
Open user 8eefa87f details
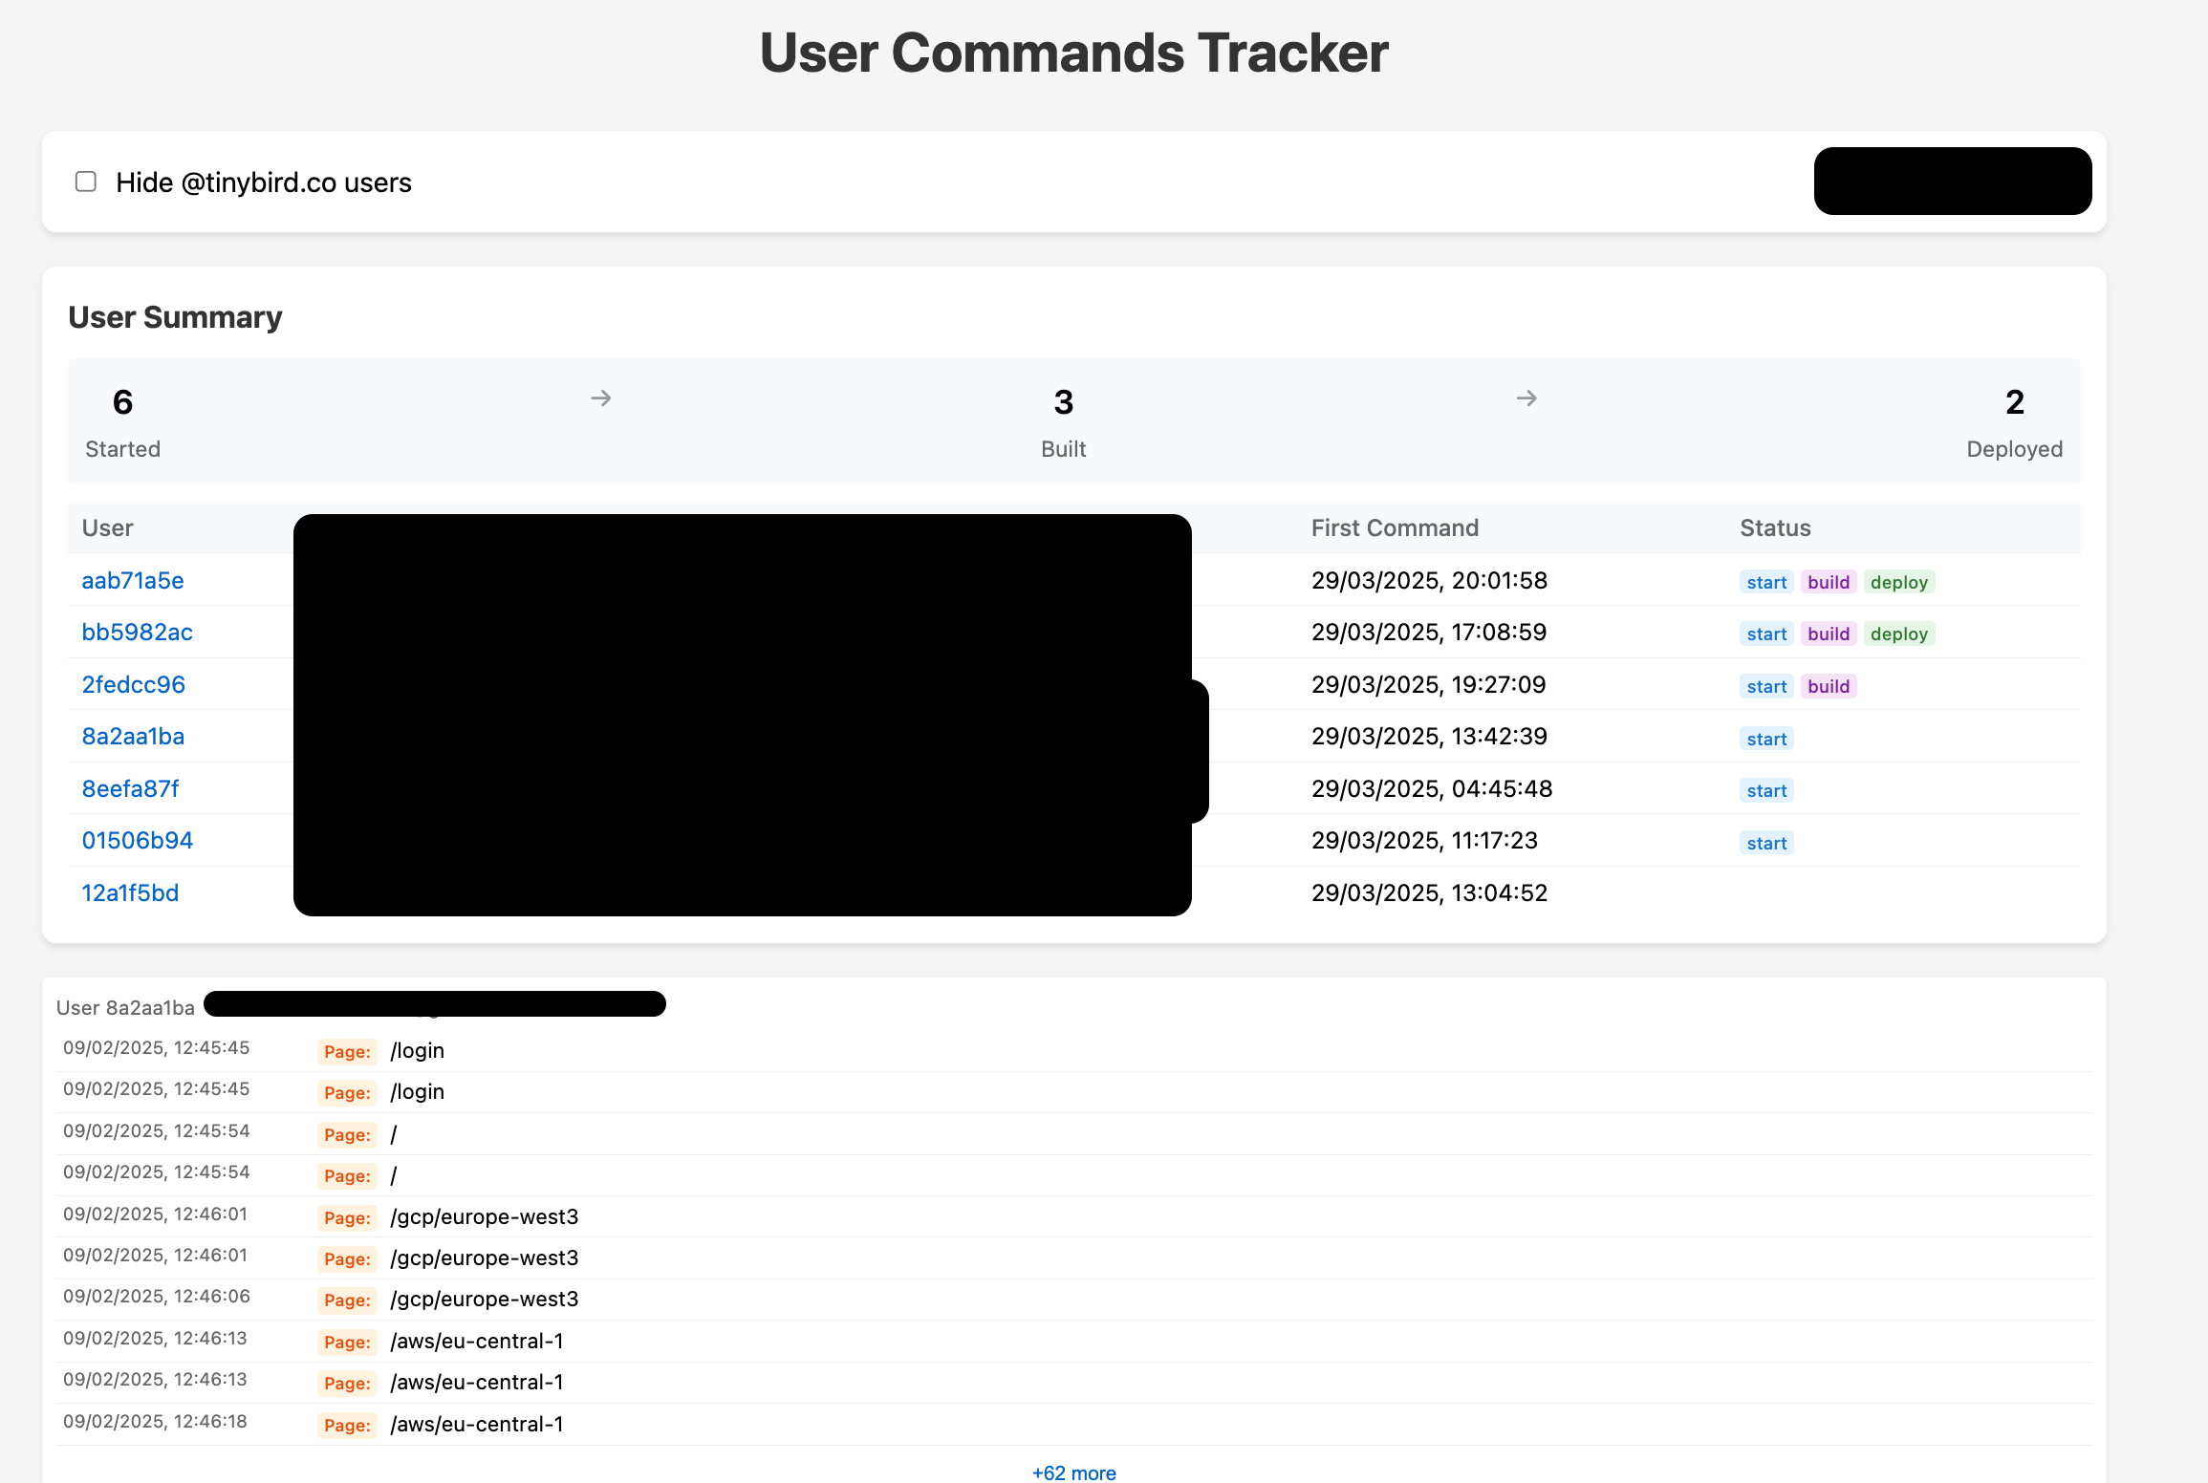(x=130, y=788)
